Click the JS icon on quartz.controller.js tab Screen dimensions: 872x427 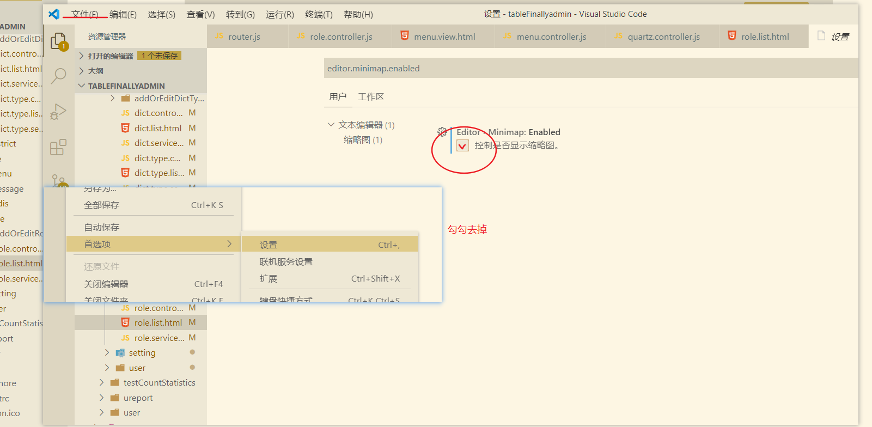[618, 36]
